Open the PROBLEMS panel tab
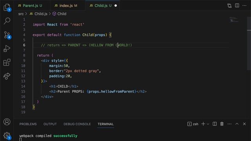The height and width of the screenshot is (141, 251). pyautogui.click(x=28, y=124)
